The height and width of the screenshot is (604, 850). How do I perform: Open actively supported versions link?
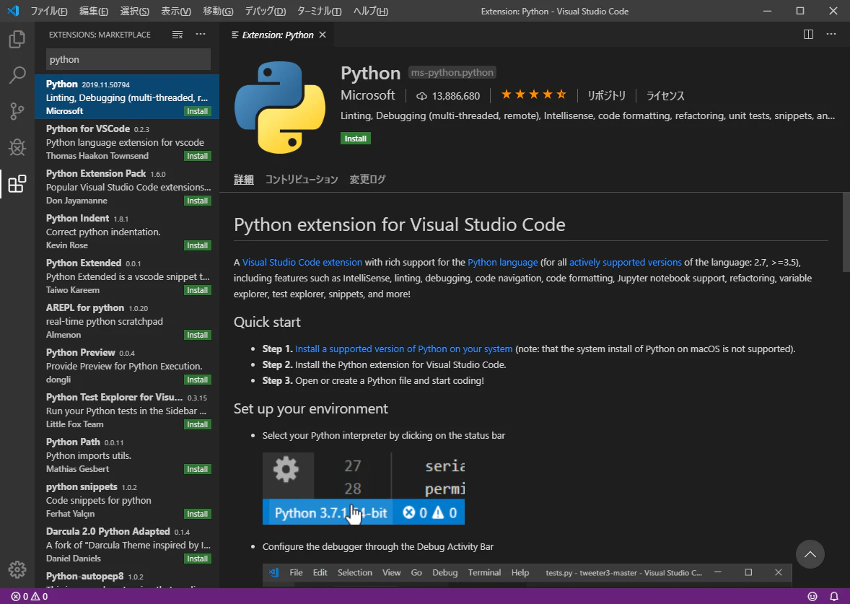pyautogui.click(x=625, y=263)
